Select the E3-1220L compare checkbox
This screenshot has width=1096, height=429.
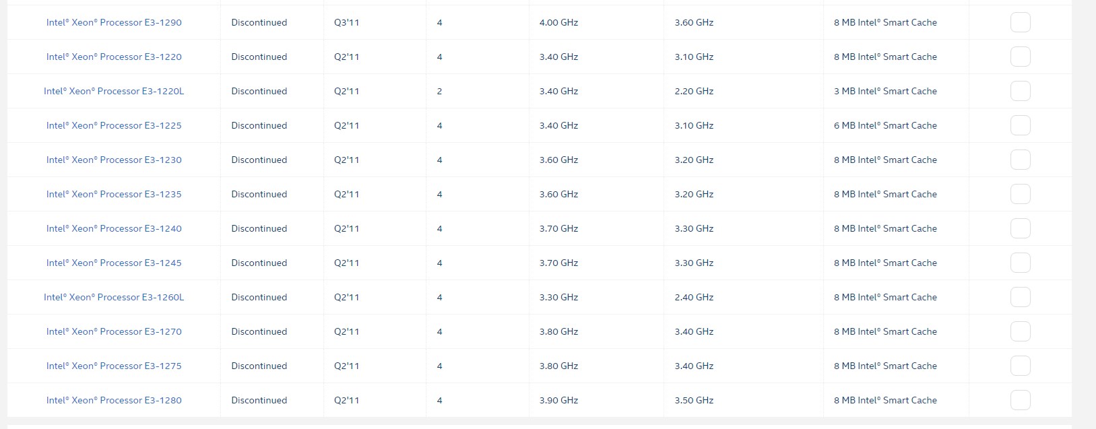click(1020, 91)
